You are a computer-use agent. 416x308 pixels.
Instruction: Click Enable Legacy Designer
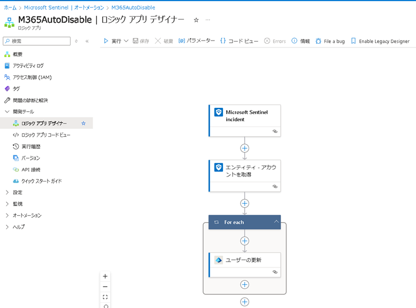380,41
